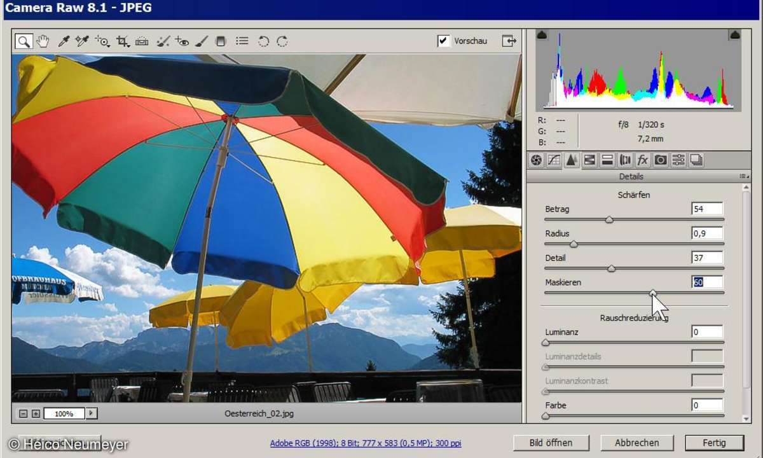Select the Graduated Filter tool

pyautogui.click(x=221, y=41)
